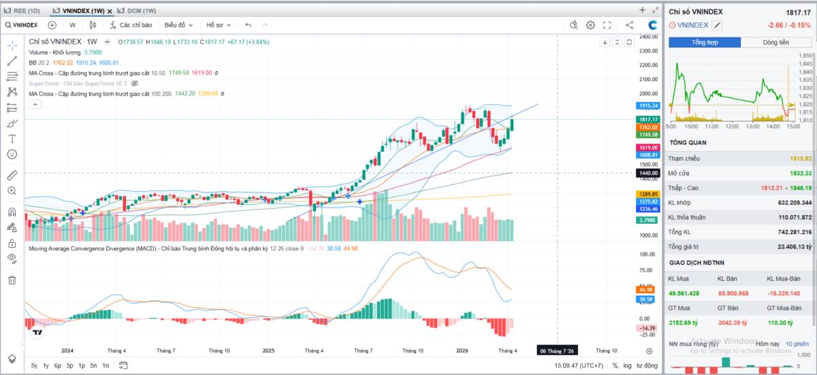
Task: Open the Các chỉ báo indicators button
Action: click(131, 25)
